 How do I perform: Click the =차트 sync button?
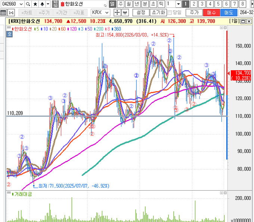coord(27,13)
